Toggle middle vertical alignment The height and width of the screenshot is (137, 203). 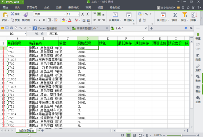point(99,14)
